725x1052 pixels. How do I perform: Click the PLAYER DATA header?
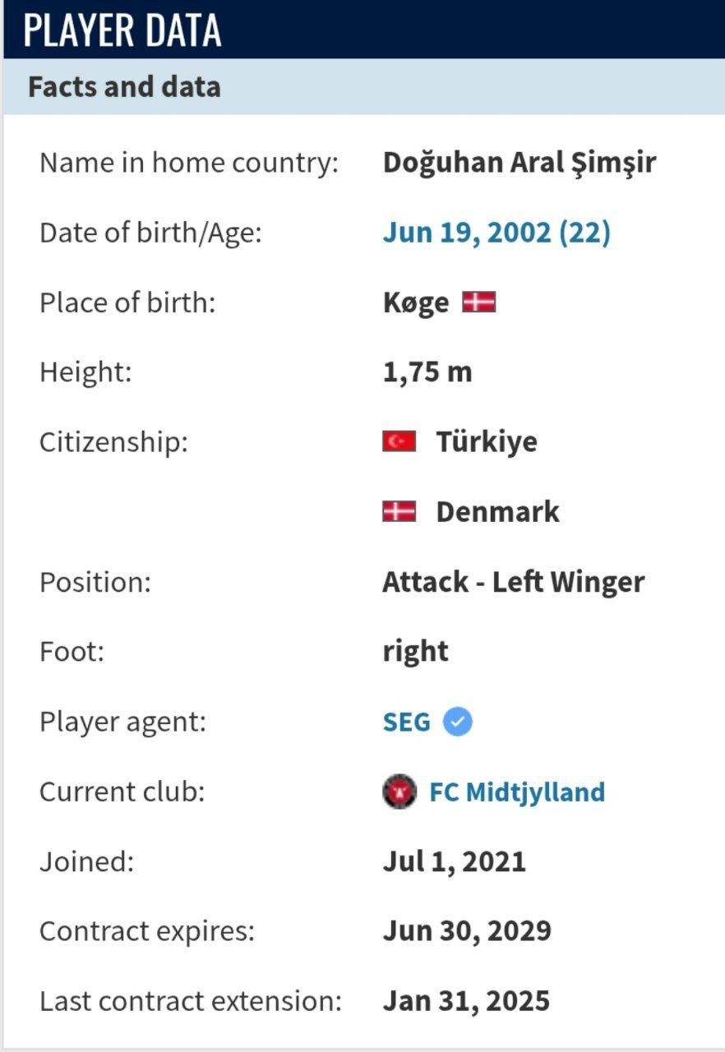coord(123,30)
